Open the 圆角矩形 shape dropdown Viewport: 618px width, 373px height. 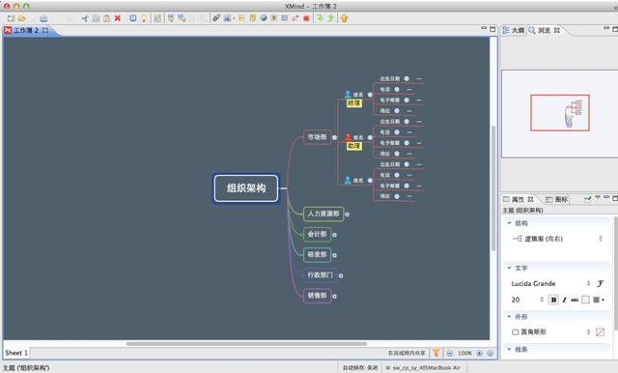[550, 332]
